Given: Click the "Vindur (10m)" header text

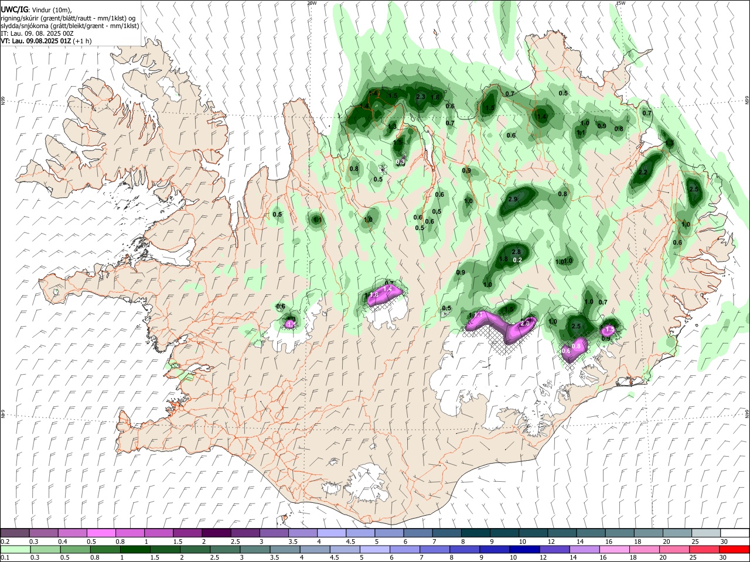Looking at the screenshot, I should tap(52, 10).
